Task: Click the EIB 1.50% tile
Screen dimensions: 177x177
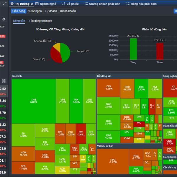Action: point(45,143)
